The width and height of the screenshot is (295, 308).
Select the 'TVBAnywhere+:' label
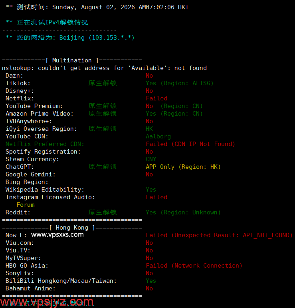point(29,121)
